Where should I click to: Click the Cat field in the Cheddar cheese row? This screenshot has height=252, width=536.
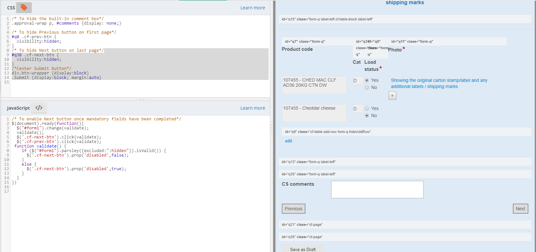click(x=357, y=109)
